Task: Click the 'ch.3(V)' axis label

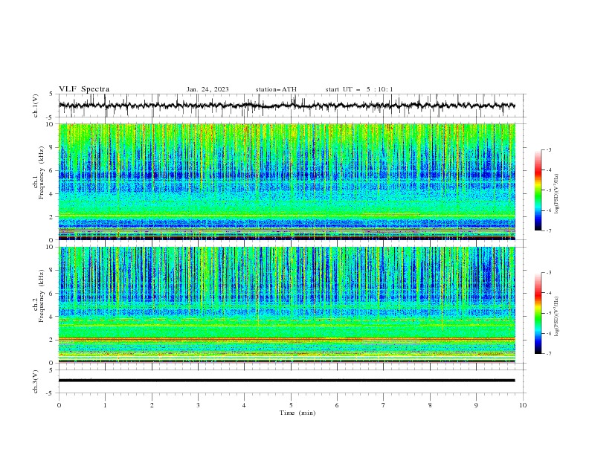Action: point(36,381)
